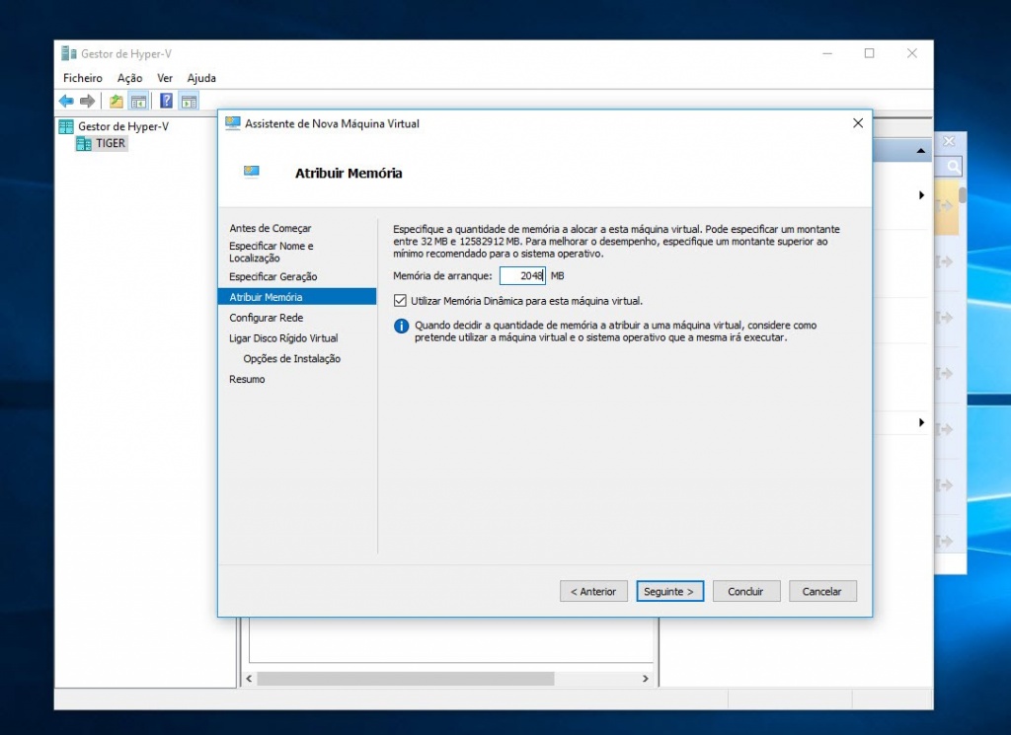
Task: Expand the lower section in the actions pane
Action: tap(922, 422)
